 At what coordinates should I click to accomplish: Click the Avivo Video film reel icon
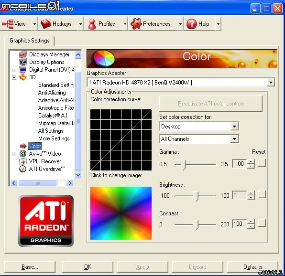pos(23,154)
